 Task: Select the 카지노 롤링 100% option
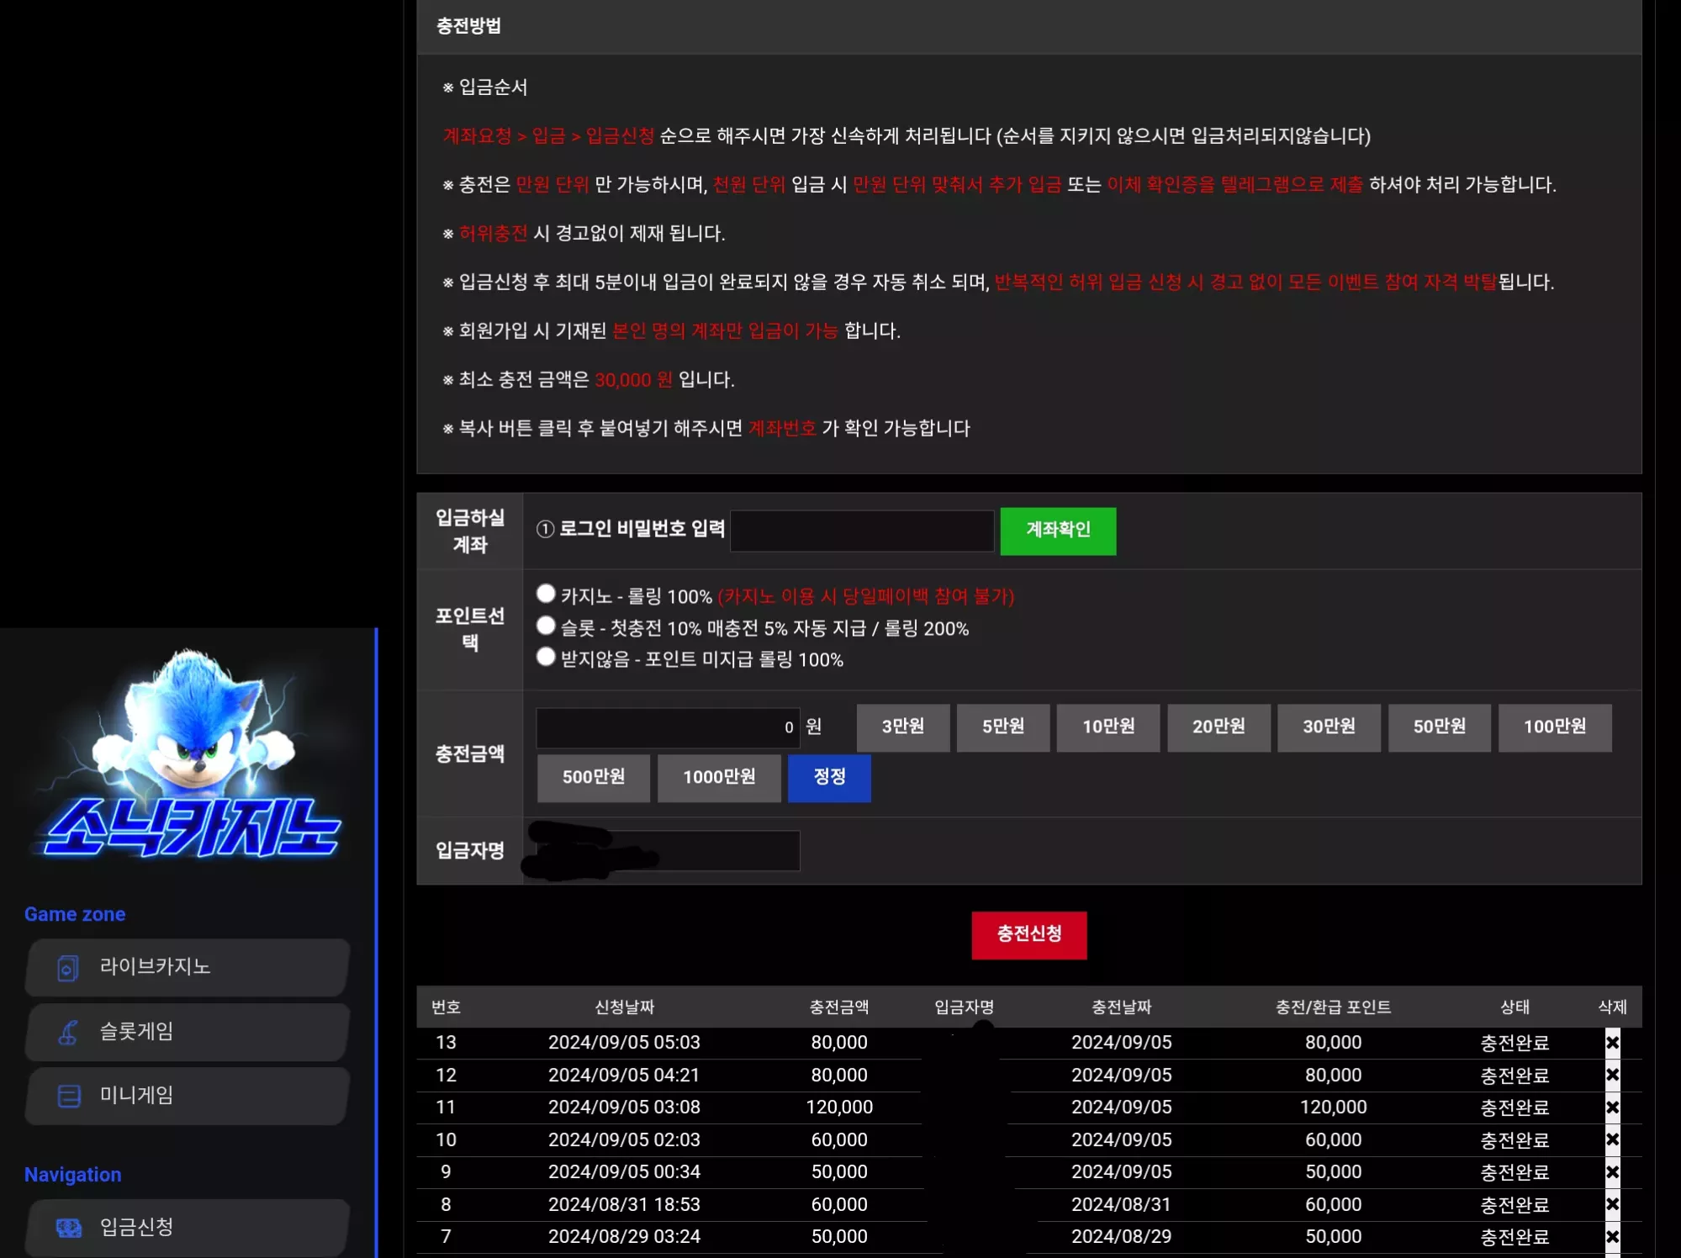[x=546, y=594]
